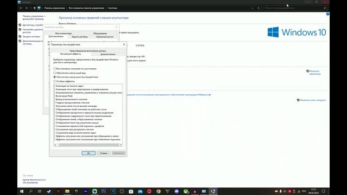Screen dimensions: 347x195
Task: Open the Xbox app in the taskbar
Action: (186, 191)
